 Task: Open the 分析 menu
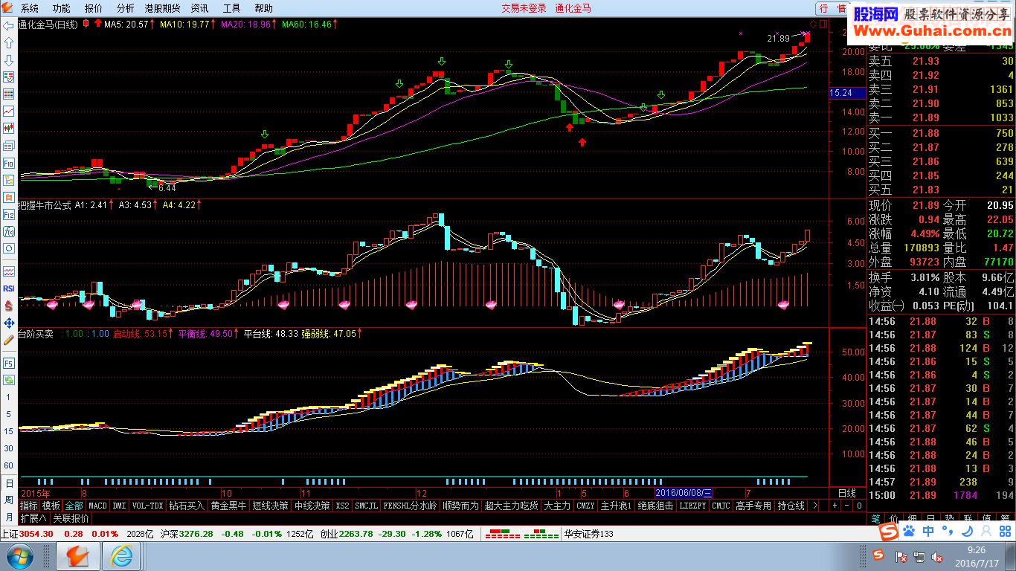click(126, 8)
